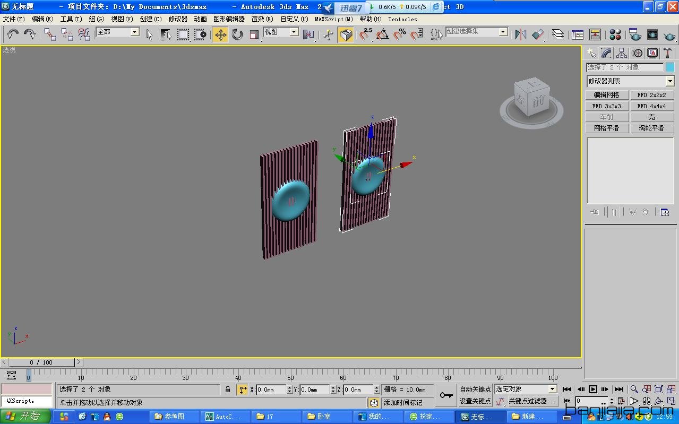Image resolution: width=679 pixels, height=424 pixels.
Task: Open the Material Editor spheres icon
Action: (x=615, y=34)
